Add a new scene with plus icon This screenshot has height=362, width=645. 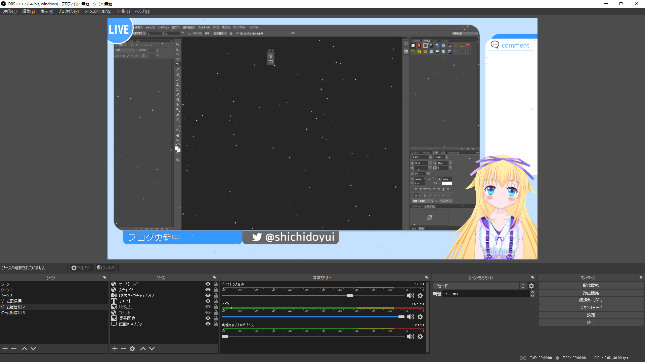coord(5,349)
